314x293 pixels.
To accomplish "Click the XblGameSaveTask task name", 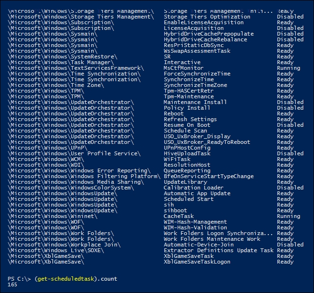I will 189,256.
